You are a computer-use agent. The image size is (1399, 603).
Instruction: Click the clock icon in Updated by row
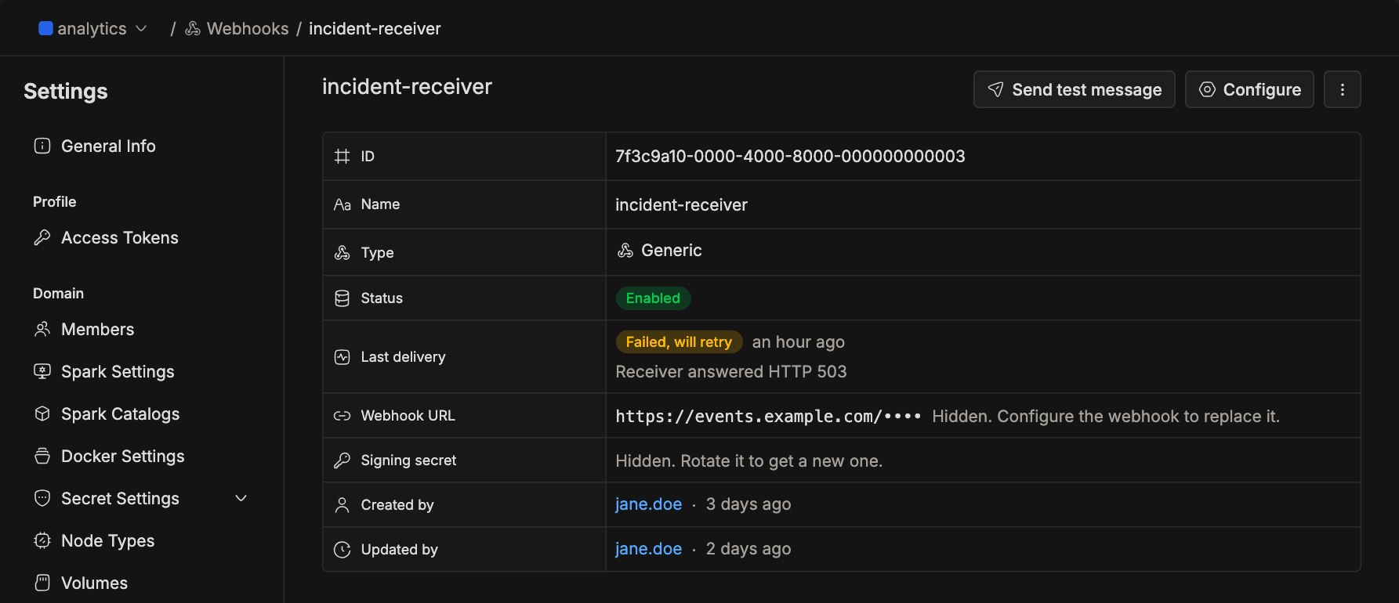[x=342, y=550]
